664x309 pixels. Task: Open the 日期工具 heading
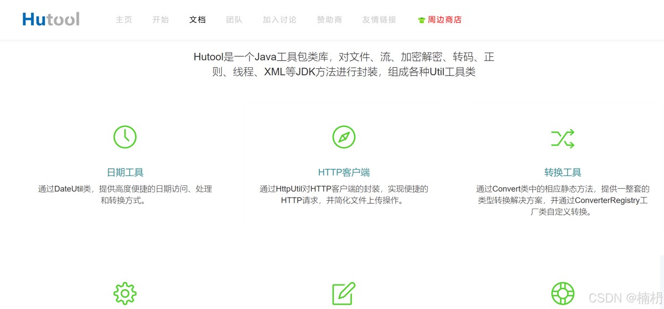pyautogui.click(x=125, y=172)
